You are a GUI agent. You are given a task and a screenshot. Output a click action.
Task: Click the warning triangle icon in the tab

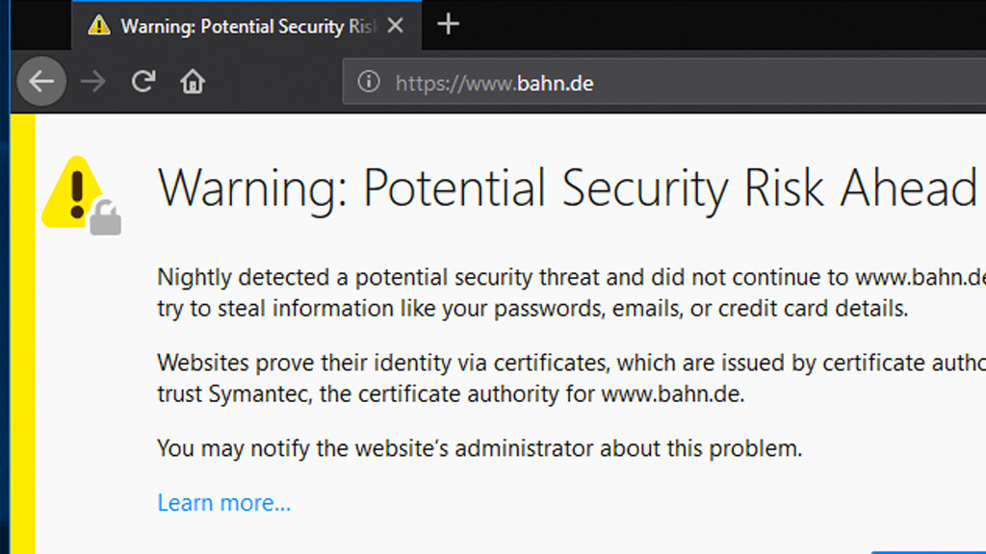pos(99,26)
